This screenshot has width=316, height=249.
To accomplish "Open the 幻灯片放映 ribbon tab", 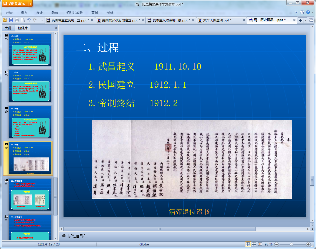I will point(75,12).
